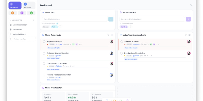The image size is (203, 101).
Task: Add a new view with the Ansichten plus
Action: click(33, 20)
